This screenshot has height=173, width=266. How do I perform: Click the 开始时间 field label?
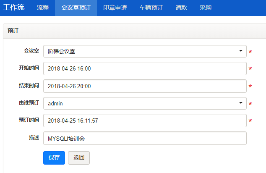click(x=29, y=68)
